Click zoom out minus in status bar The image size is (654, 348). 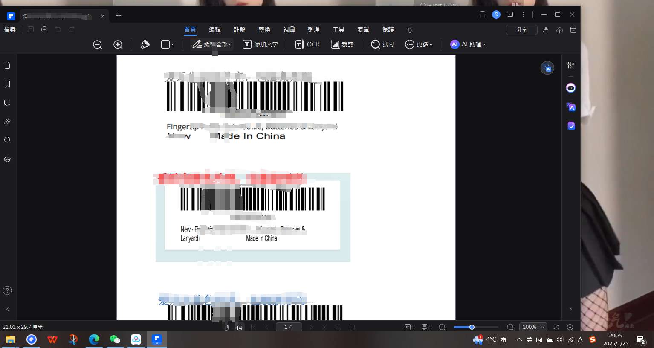coord(442,327)
